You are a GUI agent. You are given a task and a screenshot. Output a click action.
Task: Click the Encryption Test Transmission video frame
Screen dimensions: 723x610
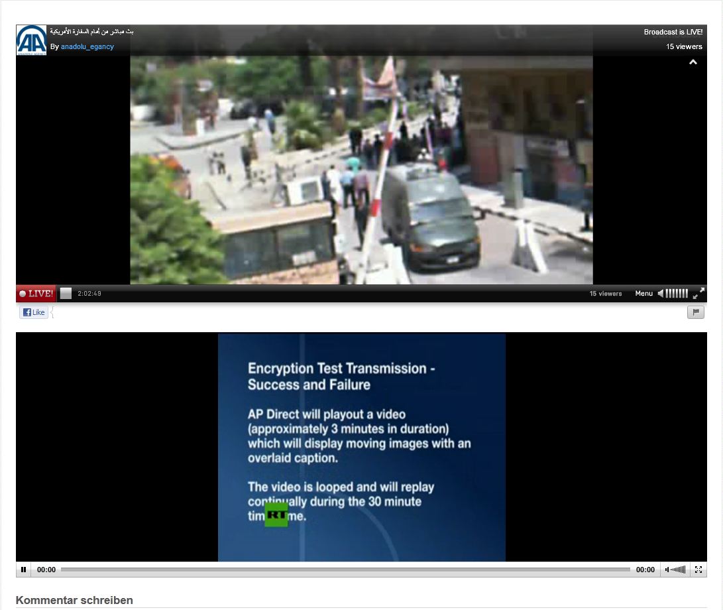tap(362, 447)
